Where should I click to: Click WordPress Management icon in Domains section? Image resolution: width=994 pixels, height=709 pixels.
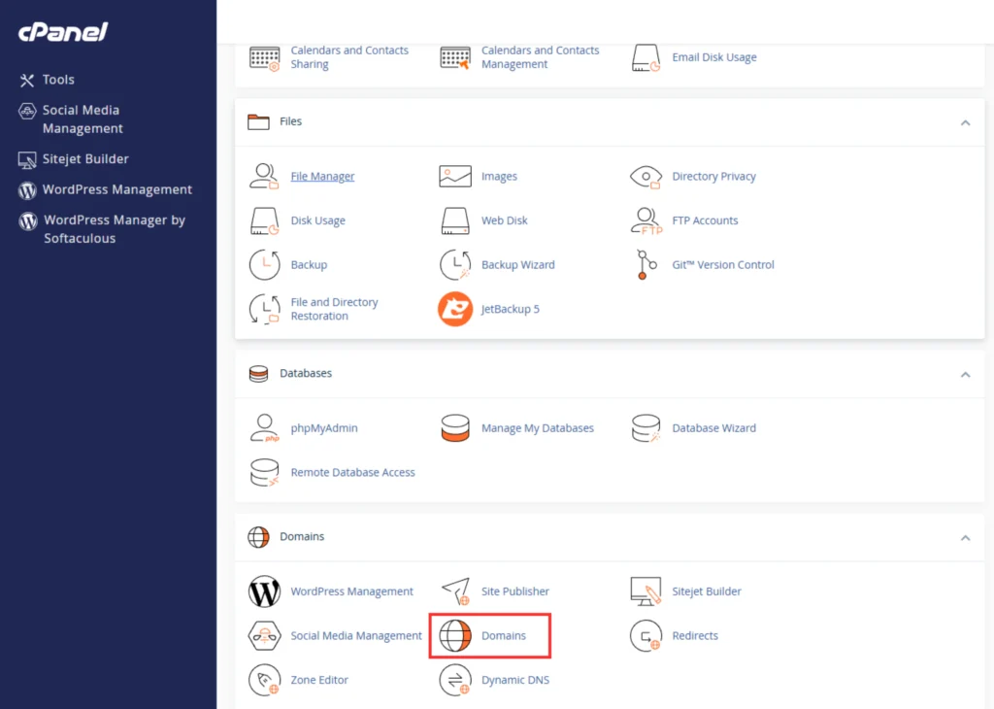(x=264, y=591)
